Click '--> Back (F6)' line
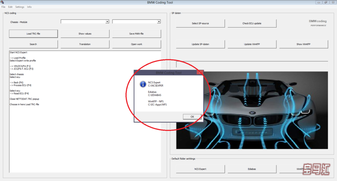The height and width of the screenshot is (181, 337). 16,83
